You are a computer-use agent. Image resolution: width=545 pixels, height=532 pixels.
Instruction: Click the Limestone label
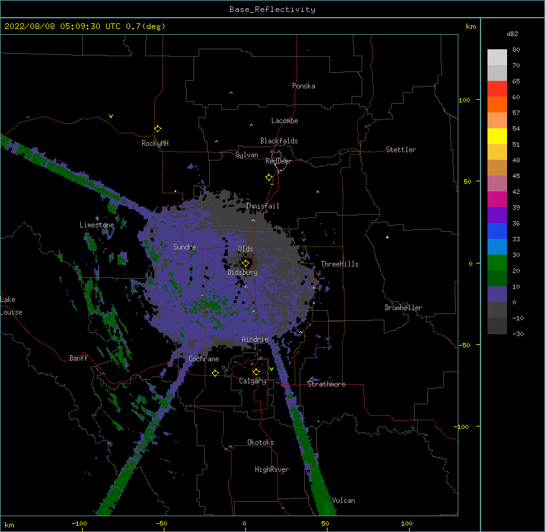[x=97, y=225]
